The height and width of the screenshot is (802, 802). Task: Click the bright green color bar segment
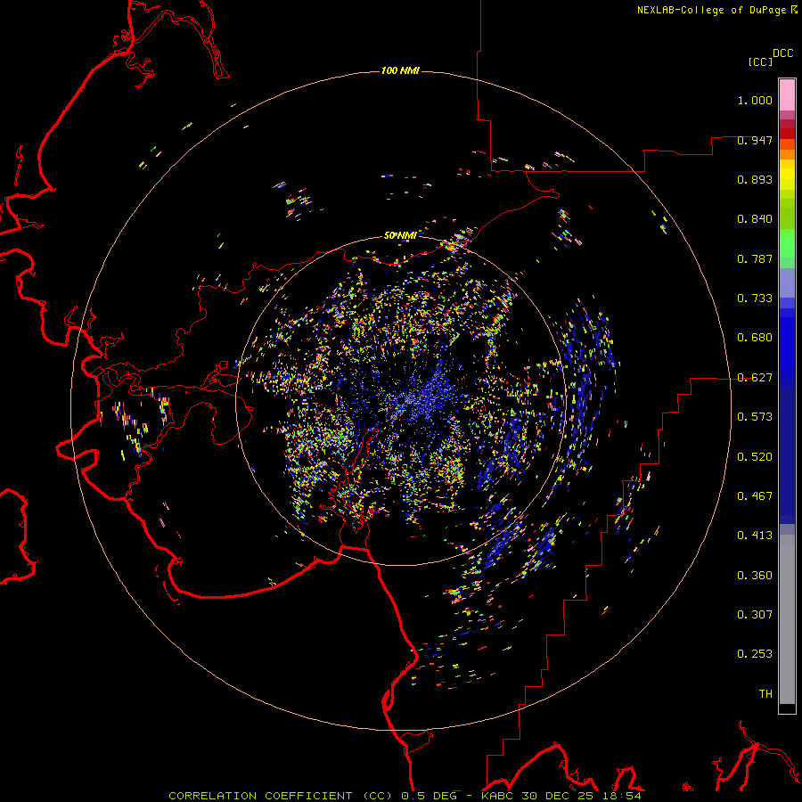tap(787, 243)
